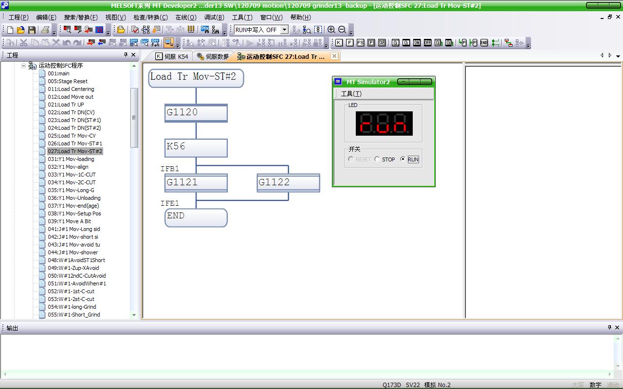This screenshot has height=389, width=623.
Task: Open the Tools menu in MT Simulator2
Action: pos(351,94)
